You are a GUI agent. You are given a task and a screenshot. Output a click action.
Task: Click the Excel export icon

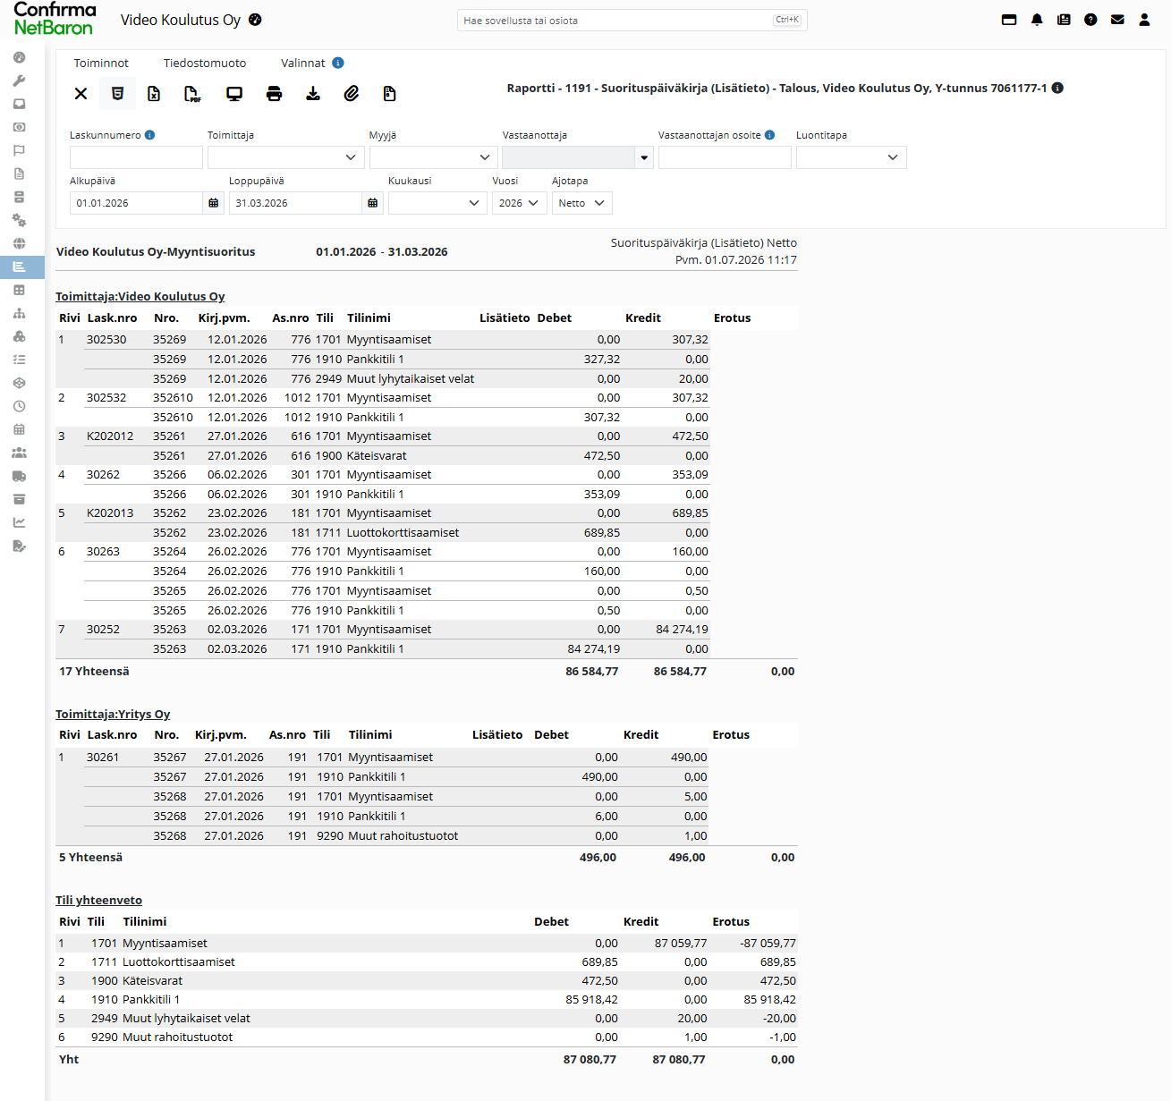[154, 94]
